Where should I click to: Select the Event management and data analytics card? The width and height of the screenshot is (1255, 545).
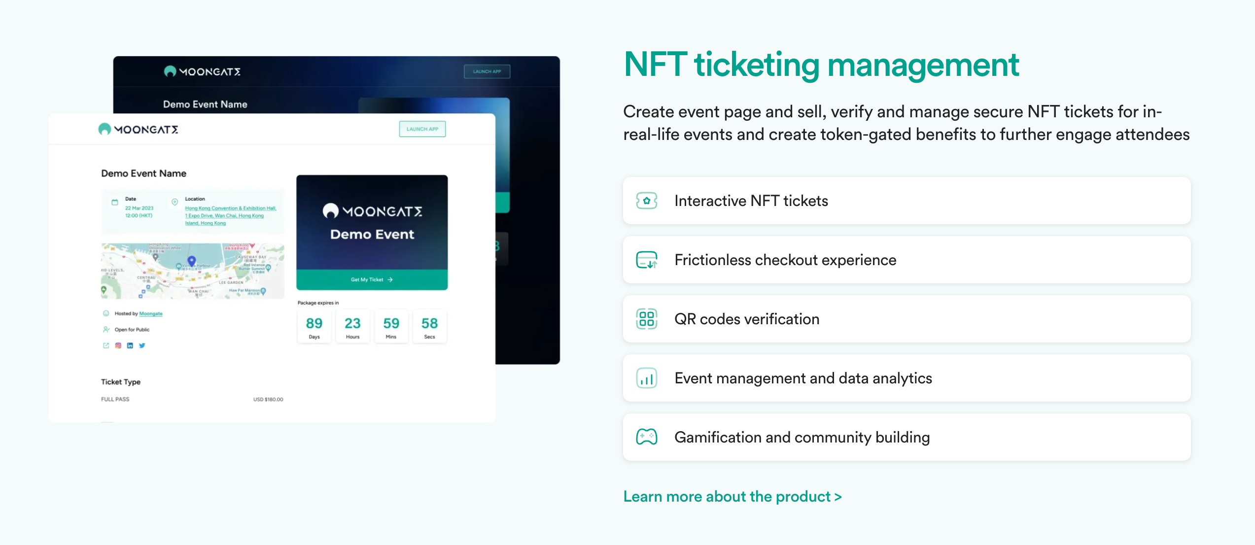tap(906, 378)
